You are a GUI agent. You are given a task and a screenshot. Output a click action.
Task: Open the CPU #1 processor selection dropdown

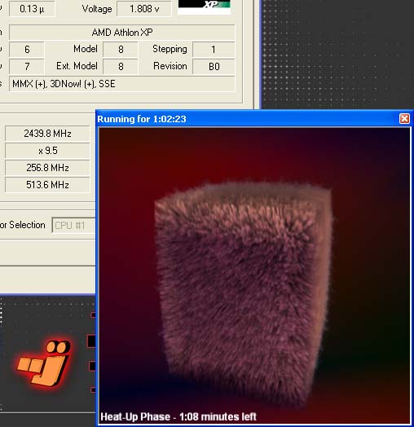coord(73,225)
